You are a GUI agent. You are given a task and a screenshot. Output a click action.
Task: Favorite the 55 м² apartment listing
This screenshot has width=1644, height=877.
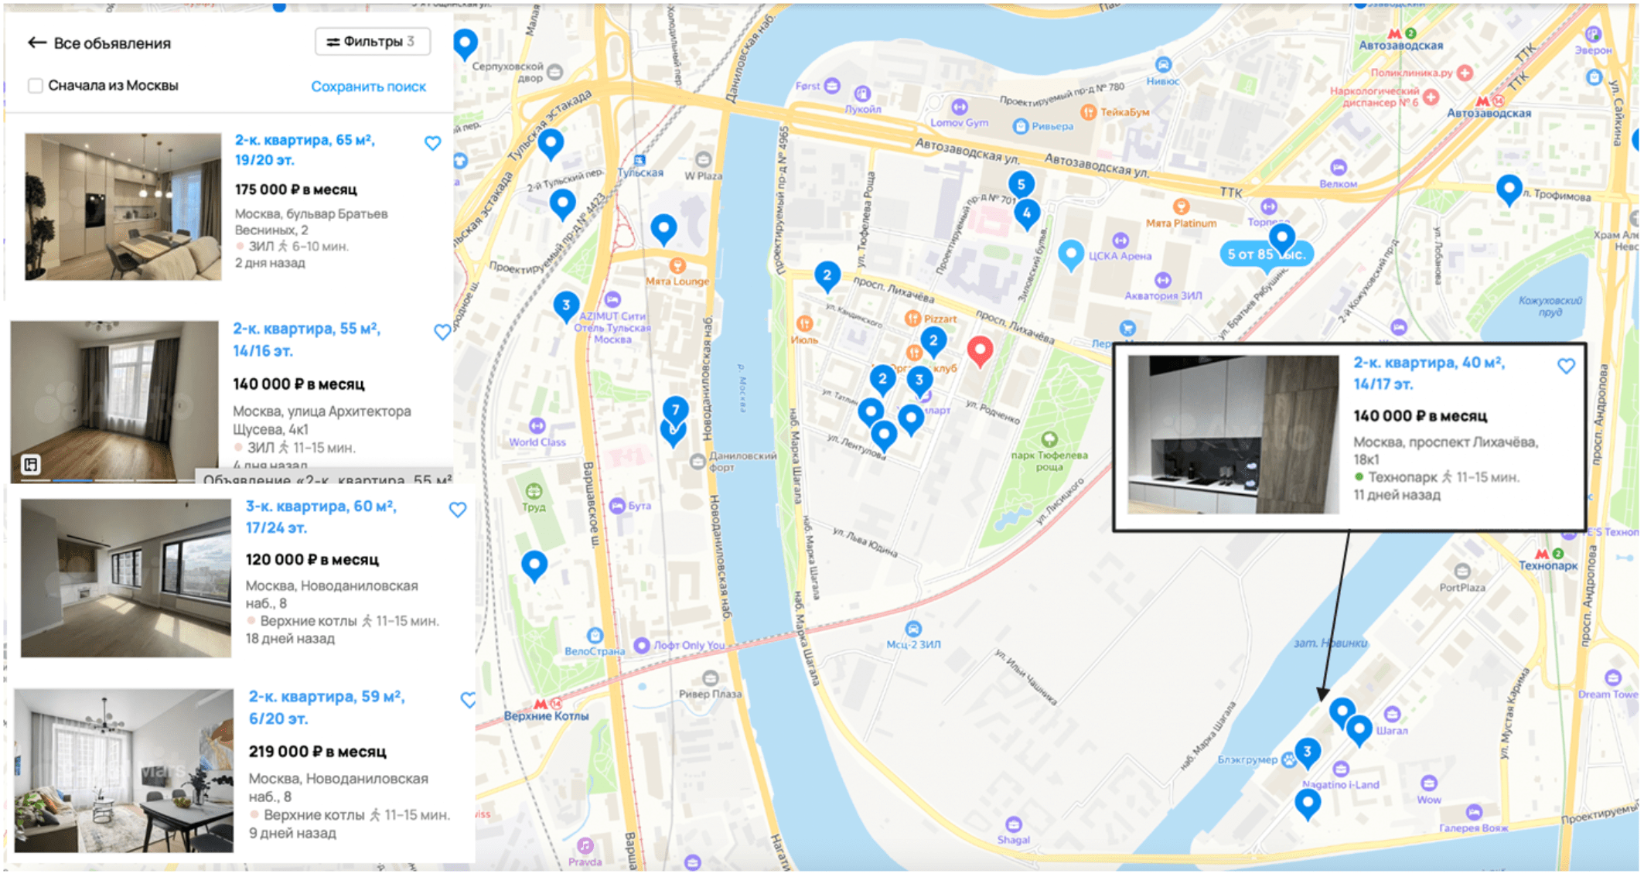442,332
